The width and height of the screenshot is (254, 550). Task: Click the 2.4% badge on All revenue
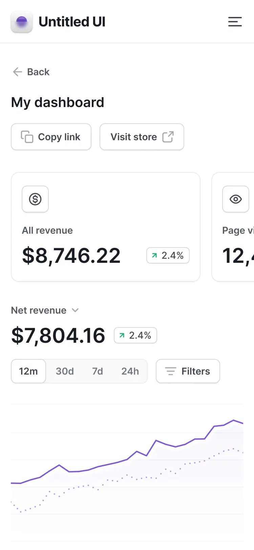tap(168, 255)
